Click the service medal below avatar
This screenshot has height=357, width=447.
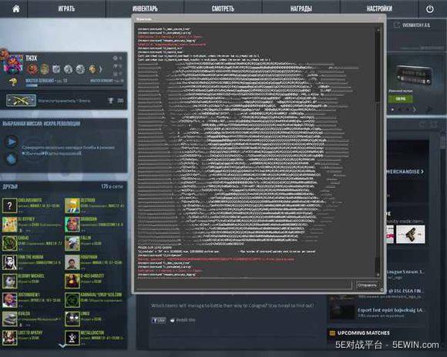(x=13, y=82)
